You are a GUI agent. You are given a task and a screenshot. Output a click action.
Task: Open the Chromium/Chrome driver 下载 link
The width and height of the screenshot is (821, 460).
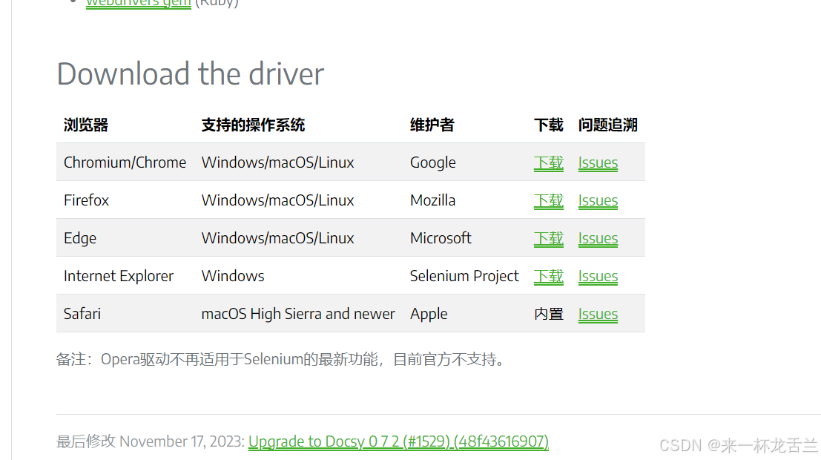(548, 162)
